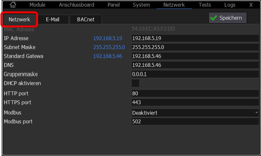261x156 pixels.
Task: Enable the DHCP aktivieren checkbox
Action: 136,83
